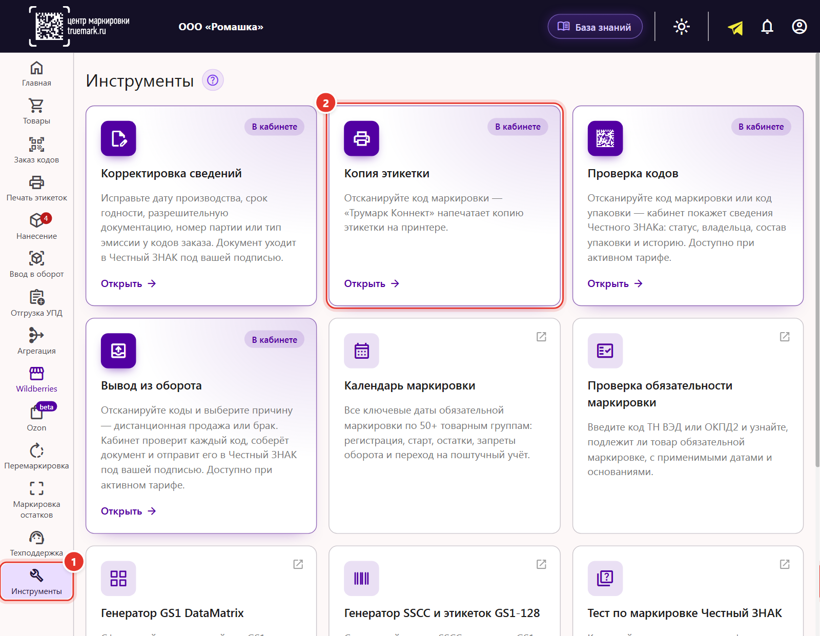Open Отгрузка УПД section

click(x=36, y=303)
